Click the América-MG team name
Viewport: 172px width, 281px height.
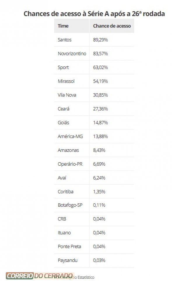tap(70, 136)
